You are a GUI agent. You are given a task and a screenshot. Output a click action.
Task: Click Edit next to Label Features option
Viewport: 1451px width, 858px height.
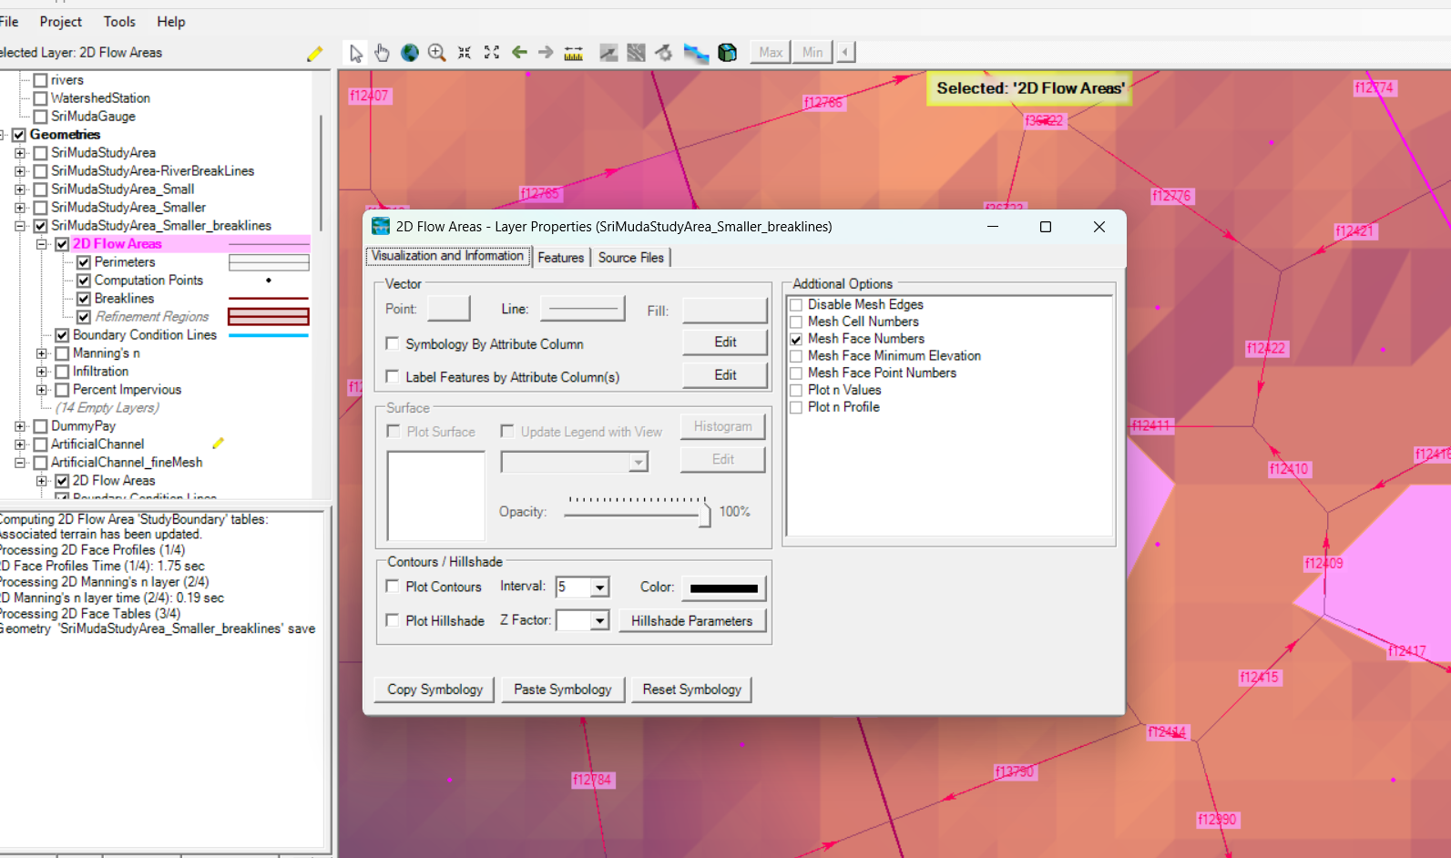click(725, 375)
